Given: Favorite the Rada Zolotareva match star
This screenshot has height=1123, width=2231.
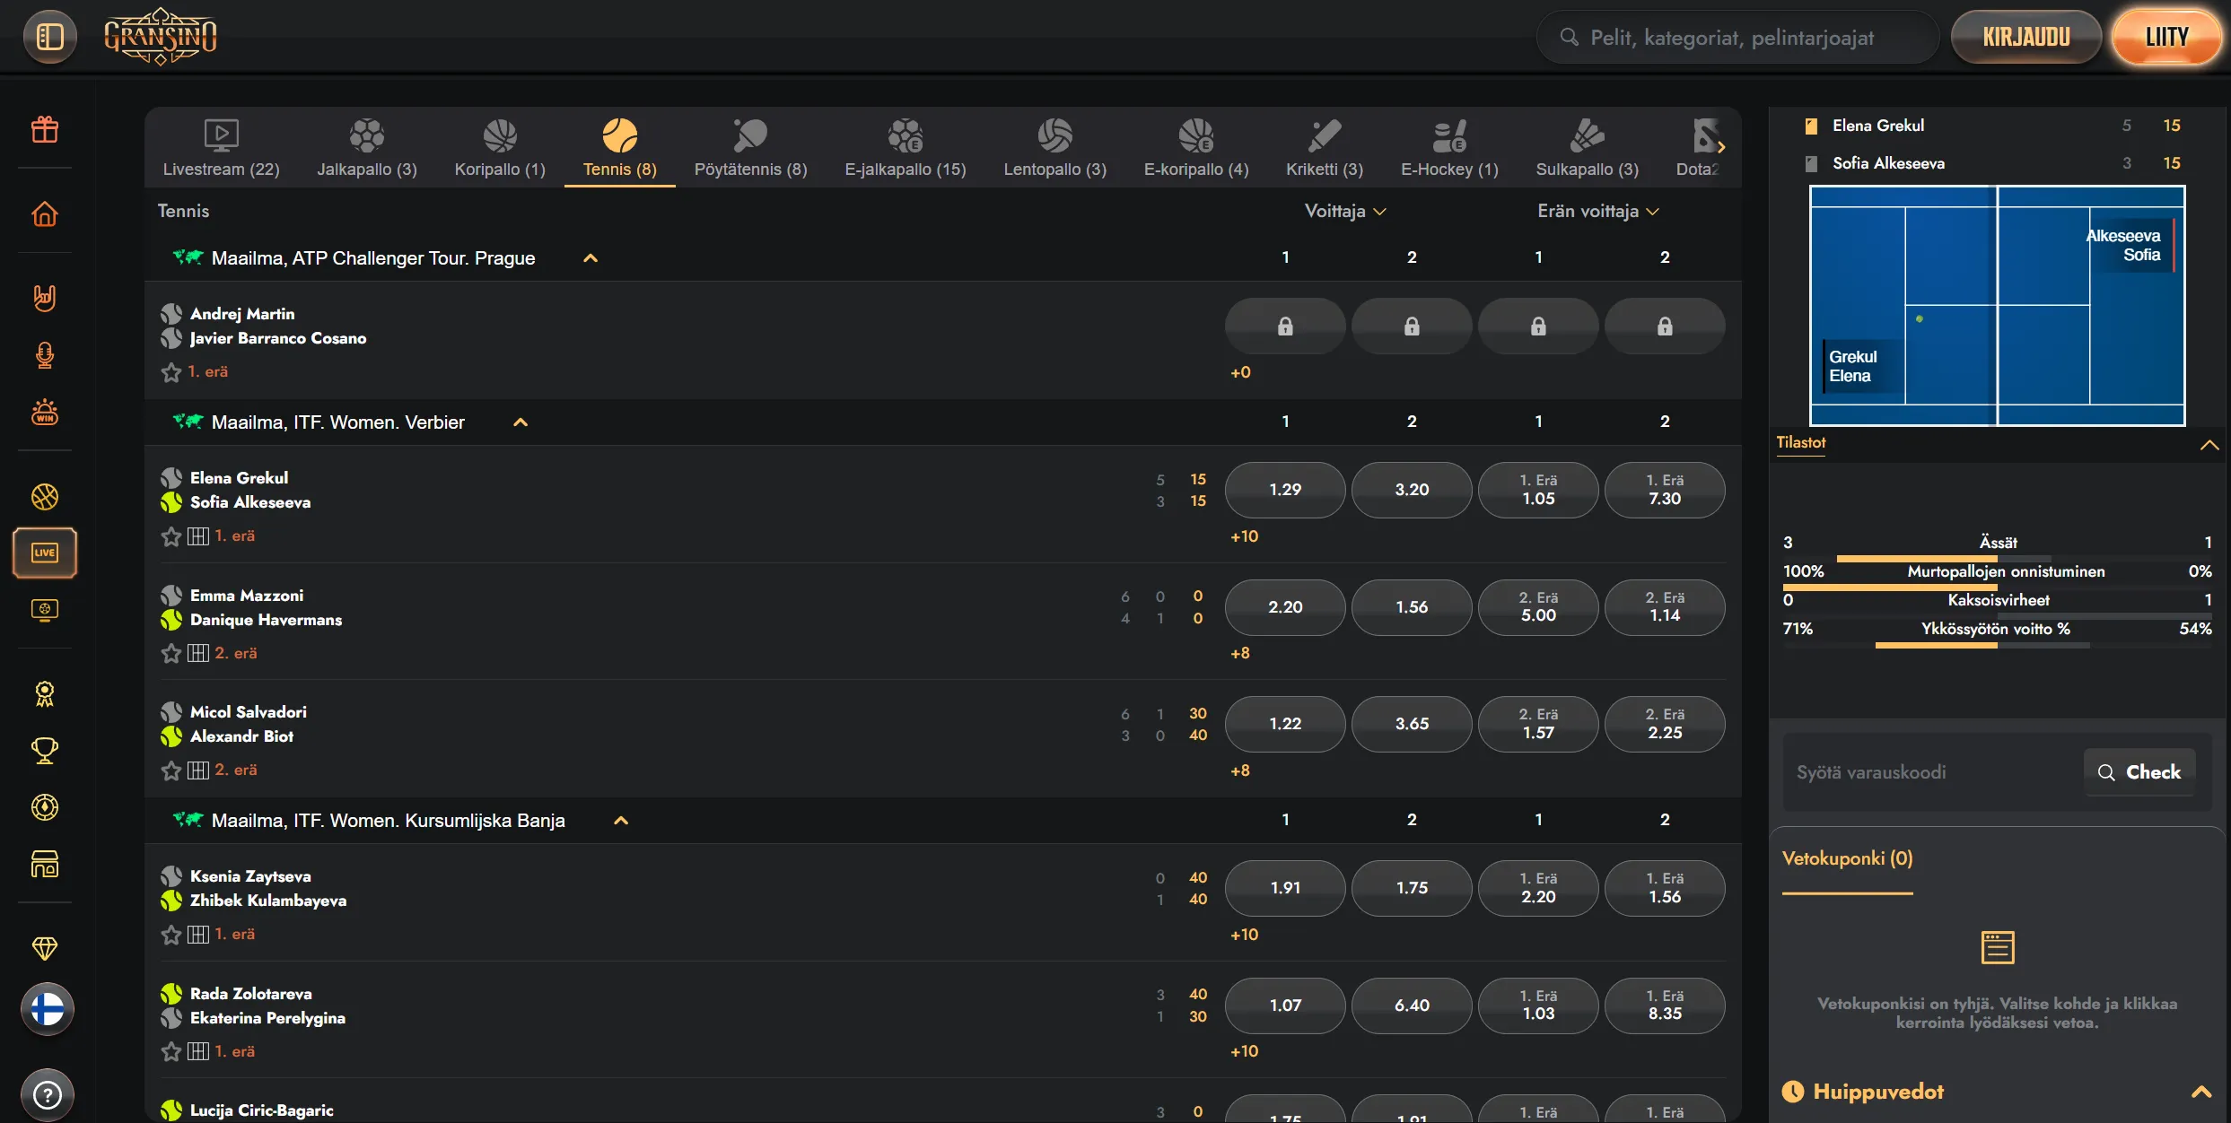Looking at the screenshot, I should (171, 1051).
